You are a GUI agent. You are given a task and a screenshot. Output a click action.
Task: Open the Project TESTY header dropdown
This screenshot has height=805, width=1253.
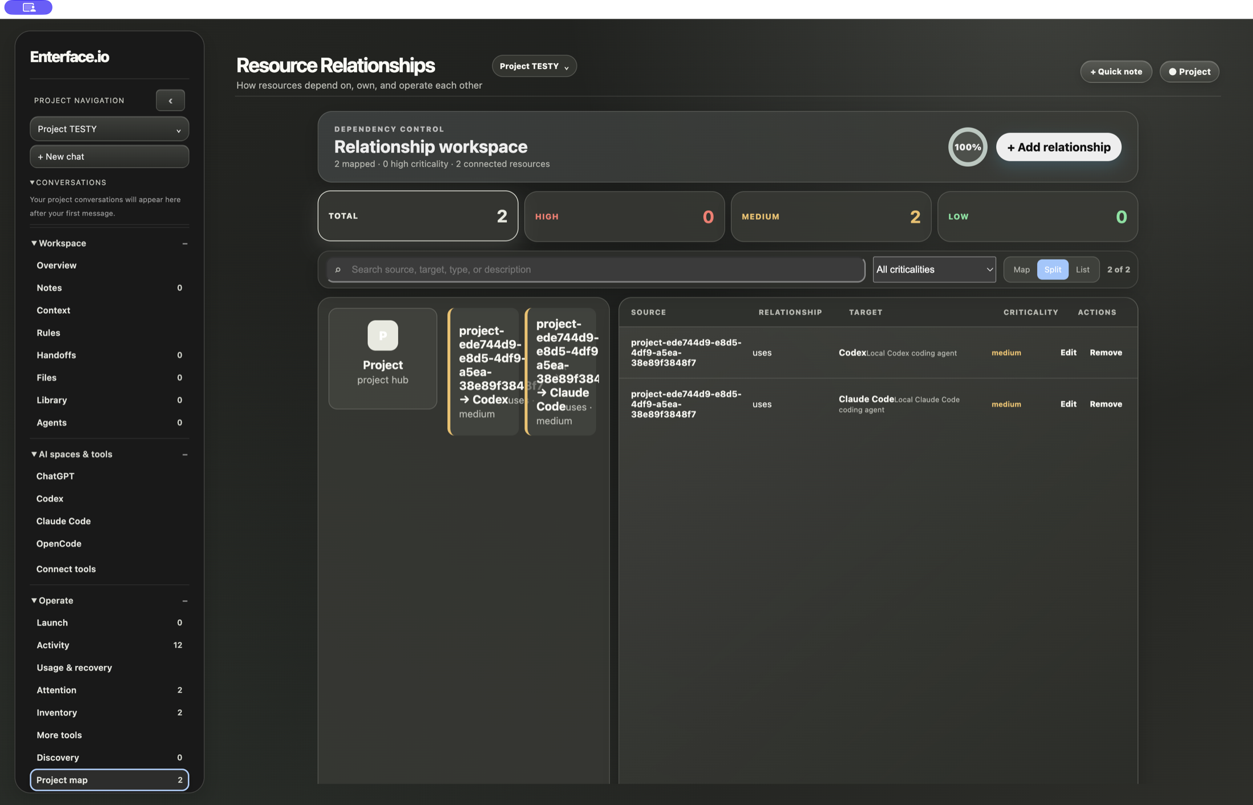(x=534, y=66)
